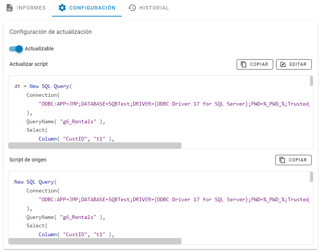The height and width of the screenshot is (252, 321).
Task: Click the Informes bar chart icon
Action: pyautogui.click(x=10, y=8)
